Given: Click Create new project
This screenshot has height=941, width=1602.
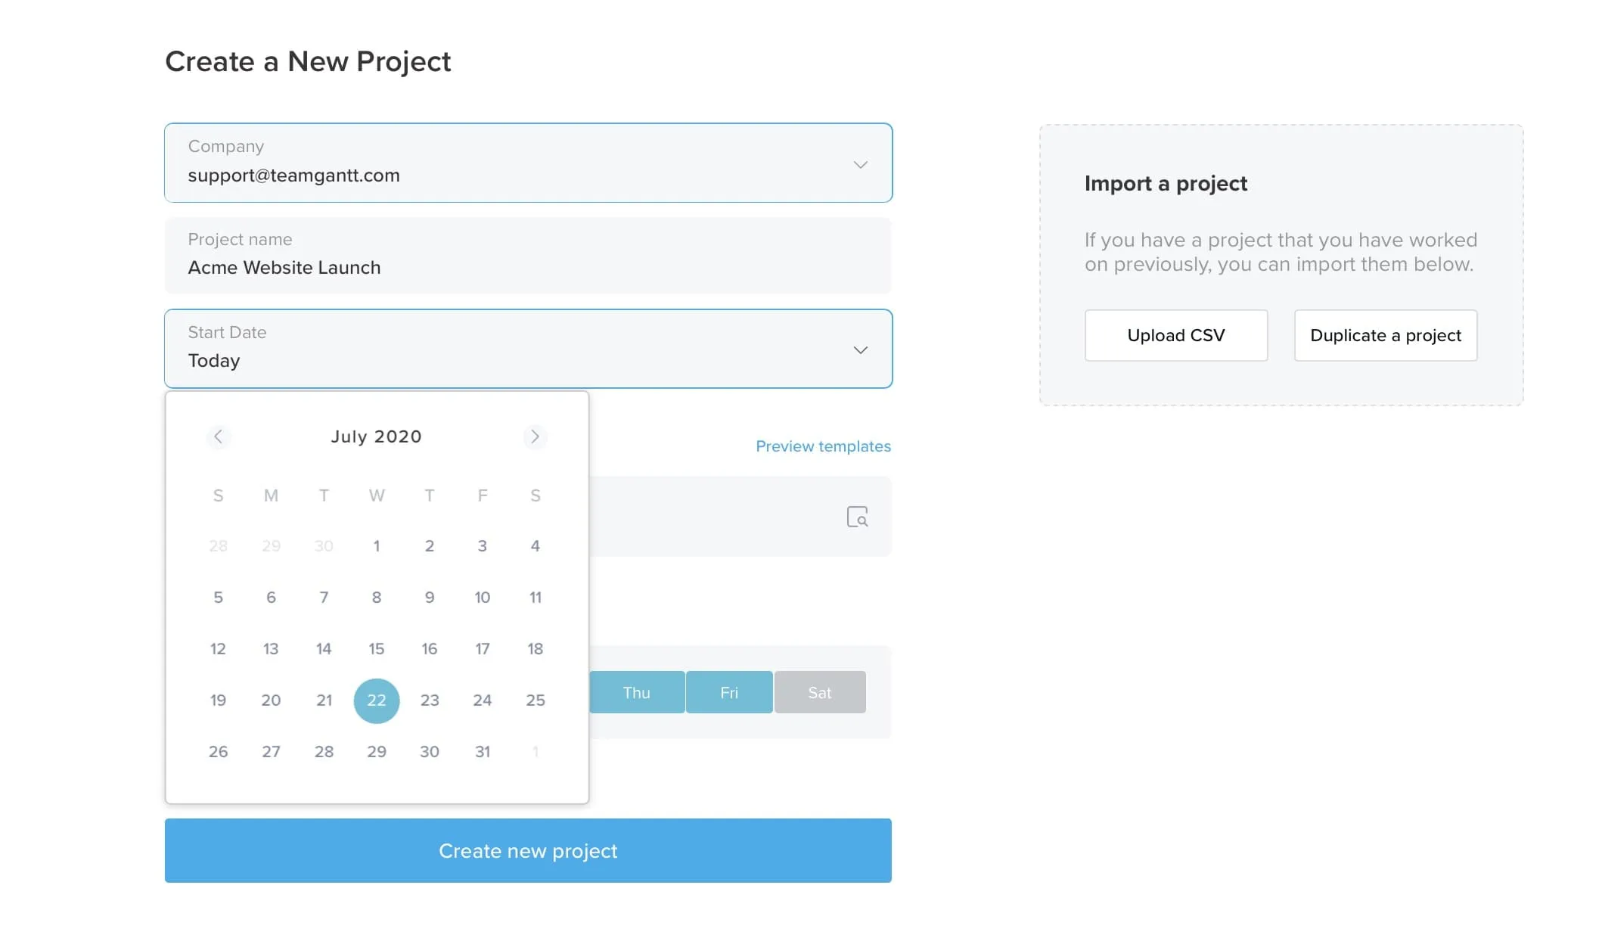Looking at the screenshot, I should [x=528, y=850].
